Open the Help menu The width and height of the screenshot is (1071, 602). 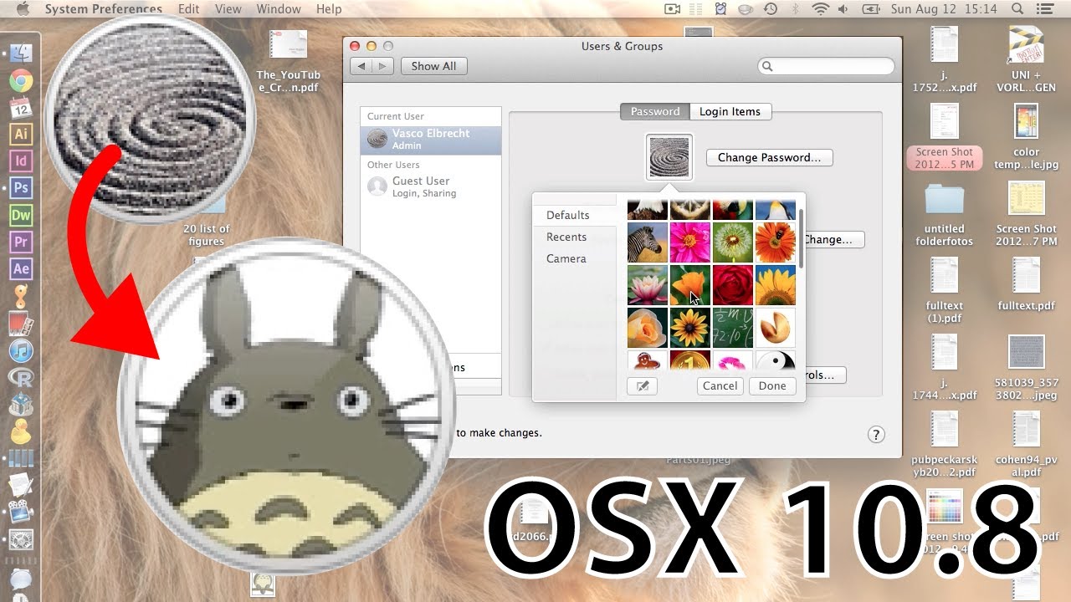[329, 9]
